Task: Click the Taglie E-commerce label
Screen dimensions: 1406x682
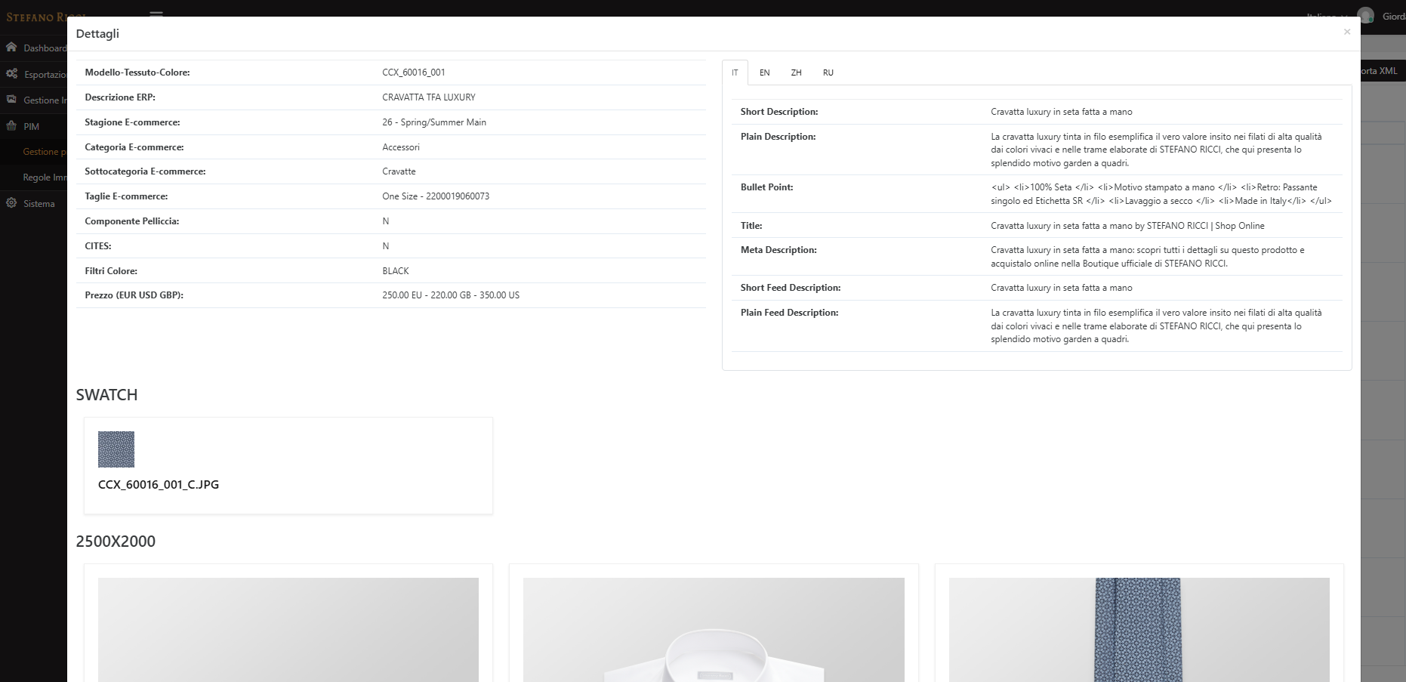Action: 126,196
